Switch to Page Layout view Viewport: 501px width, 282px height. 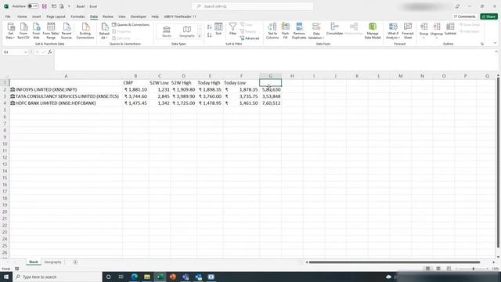(x=438, y=269)
